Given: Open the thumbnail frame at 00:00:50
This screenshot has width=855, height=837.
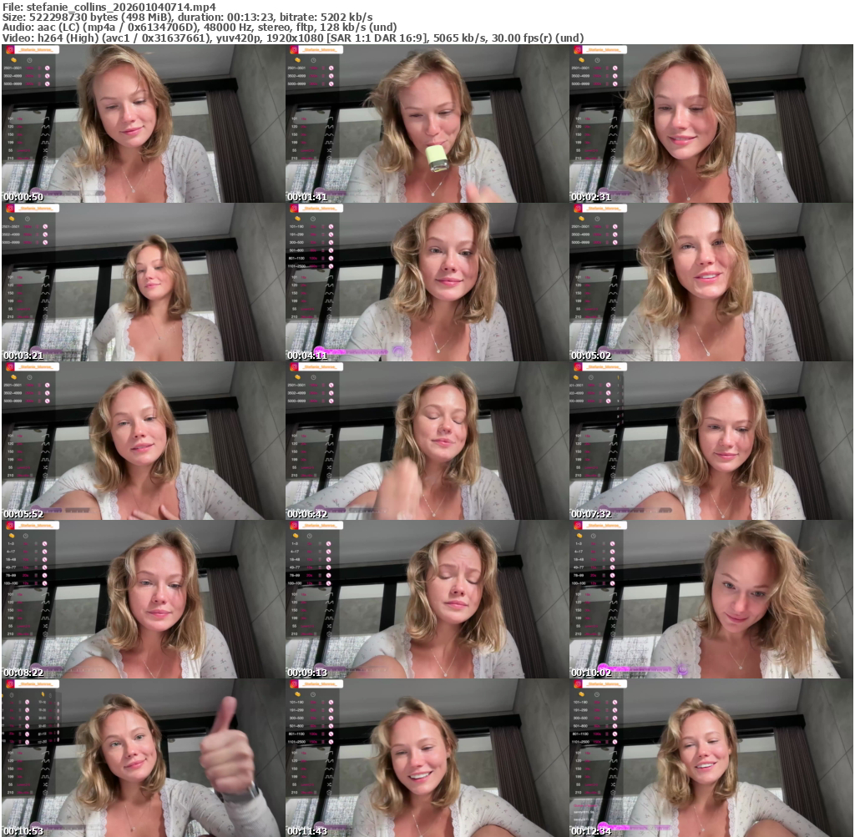Looking at the screenshot, I should pyautogui.click(x=144, y=124).
